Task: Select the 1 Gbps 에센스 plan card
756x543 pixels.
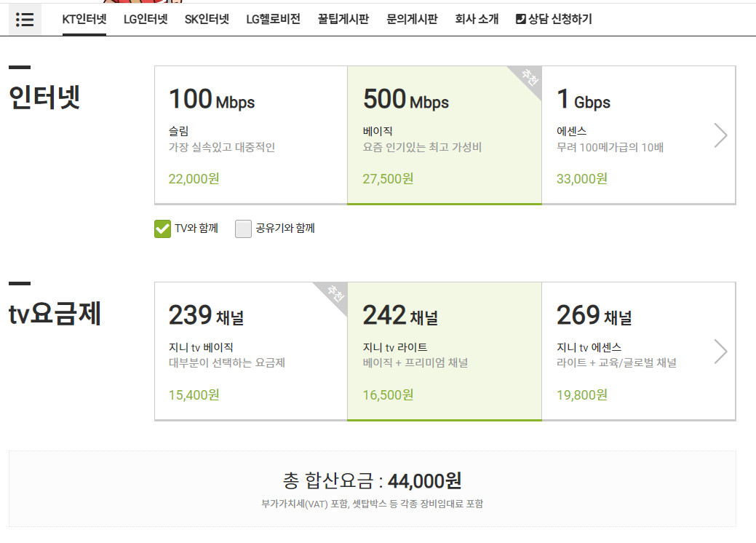Action: point(639,135)
